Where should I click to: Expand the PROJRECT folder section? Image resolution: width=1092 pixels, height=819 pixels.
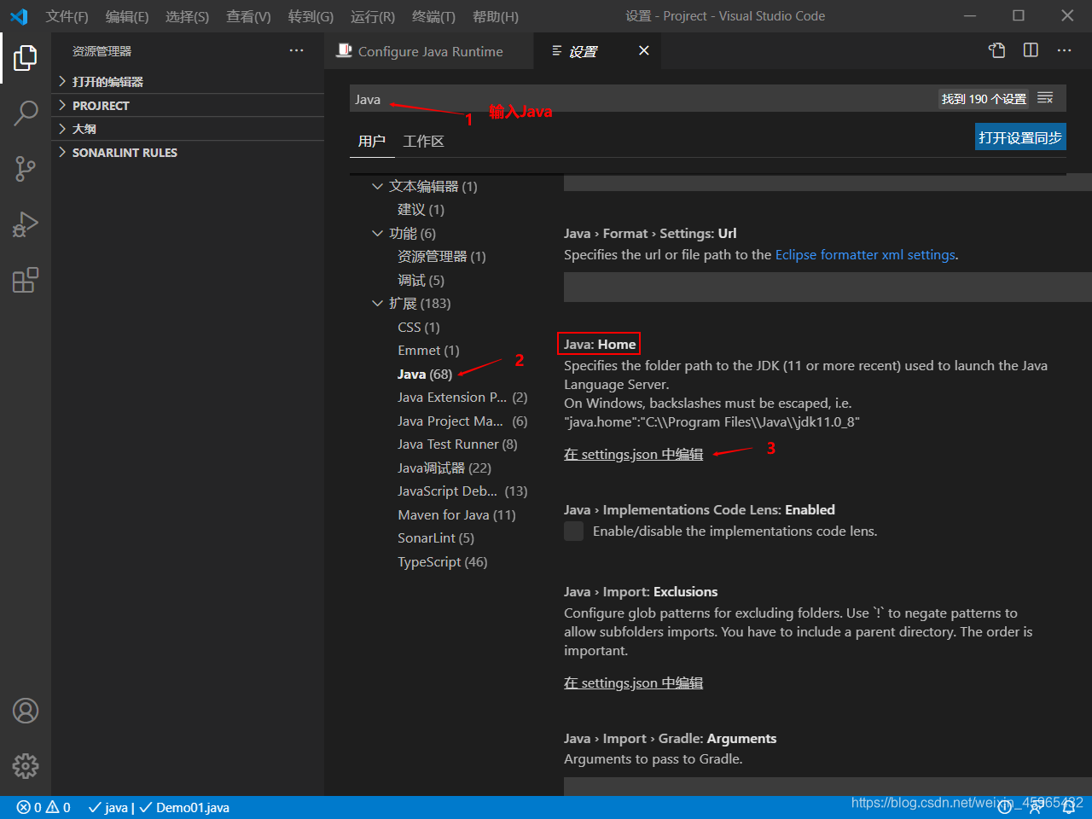pos(188,106)
